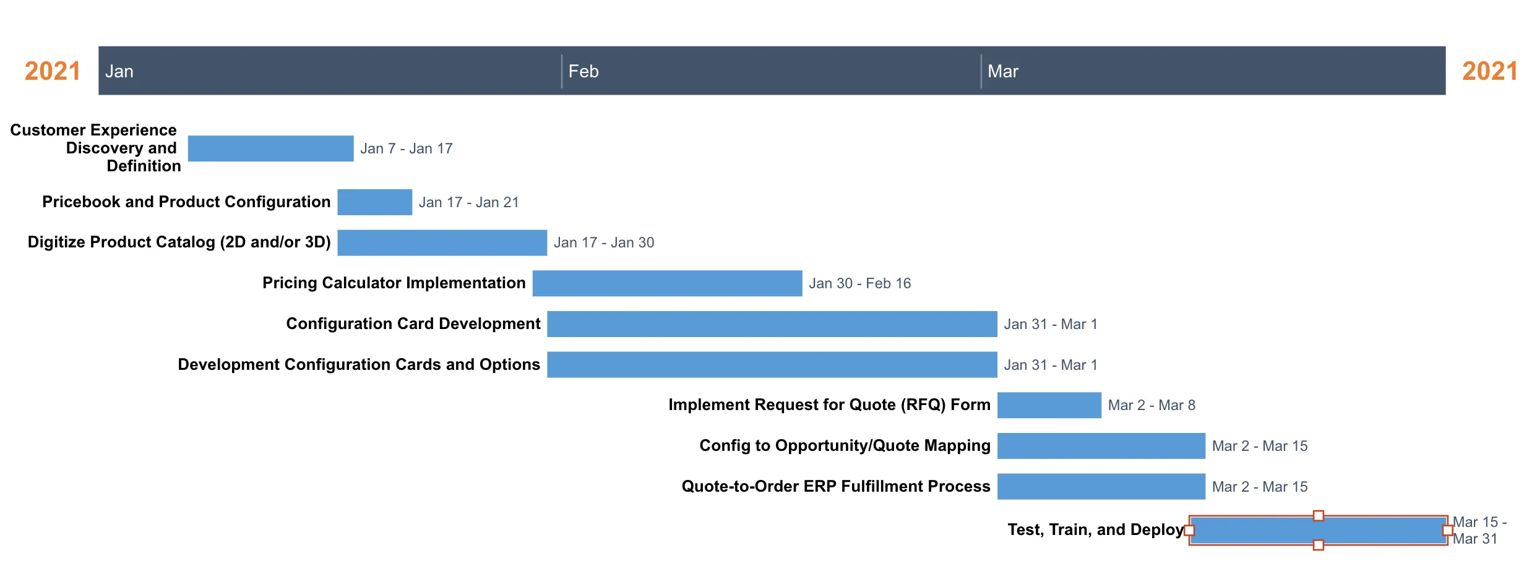
Task: Click the left orange 2021 year label
Action: pos(53,71)
